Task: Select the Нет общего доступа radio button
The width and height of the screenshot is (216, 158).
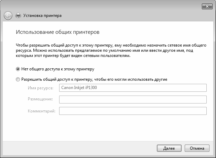Action: point(18,69)
